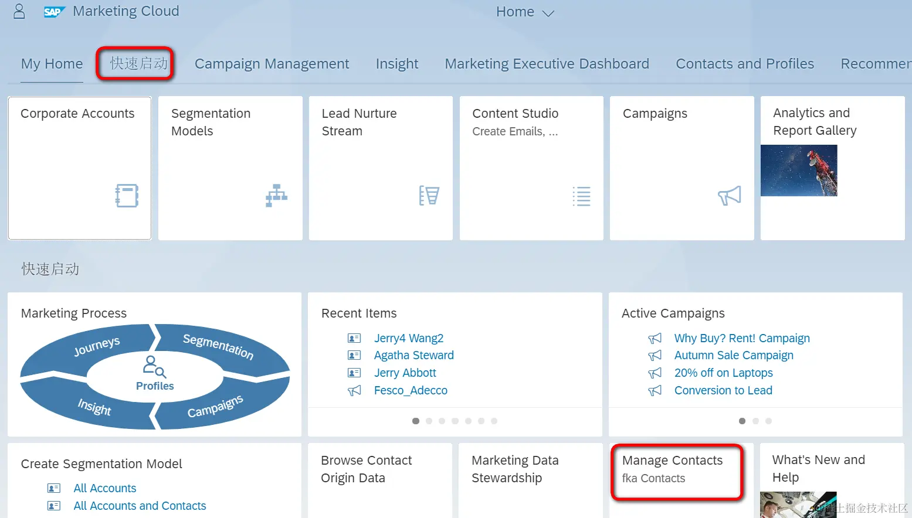Screen dimensions: 912x518
Task: Open Autumn Sale Campaign link
Action: pyautogui.click(x=734, y=355)
